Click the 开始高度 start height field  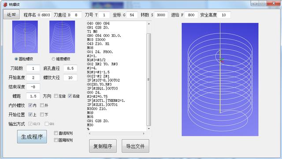point(33,78)
